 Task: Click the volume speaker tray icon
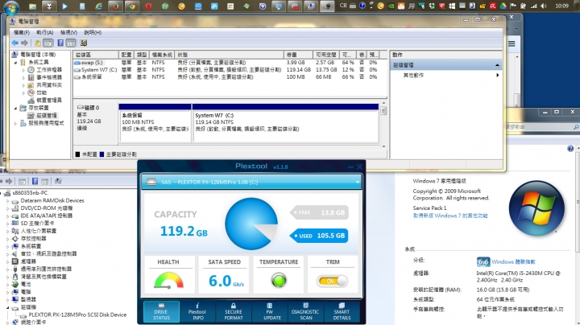pyautogui.click(x=544, y=6)
